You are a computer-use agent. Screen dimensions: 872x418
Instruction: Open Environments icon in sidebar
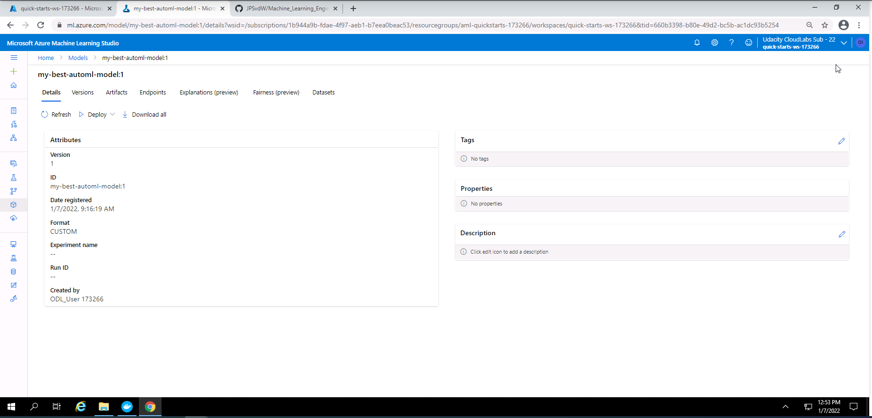click(x=14, y=258)
